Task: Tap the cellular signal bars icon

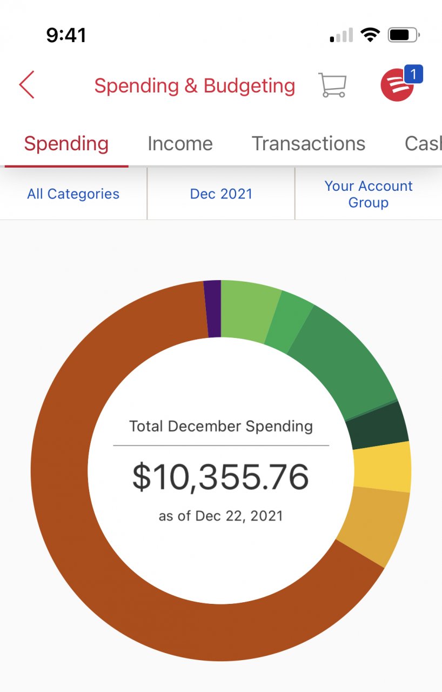Action: pyautogui.click(x=341, y=36)
